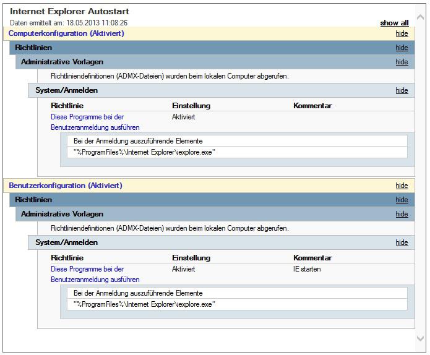Click the 'IE starten' comment cell
Viewport: 430px width, 355px height.
(307, 269)
